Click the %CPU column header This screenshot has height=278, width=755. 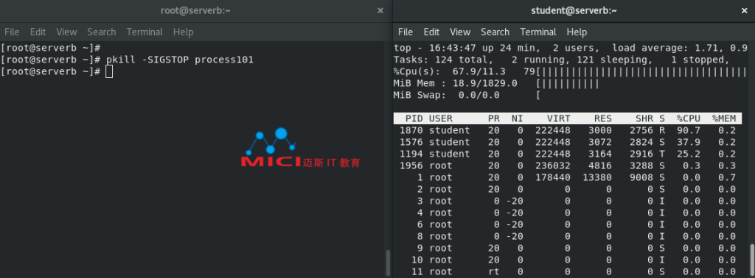tap(689, 118)
